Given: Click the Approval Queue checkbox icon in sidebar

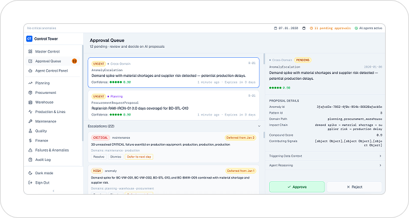Looking at the screenshot, I should (30, 61).
